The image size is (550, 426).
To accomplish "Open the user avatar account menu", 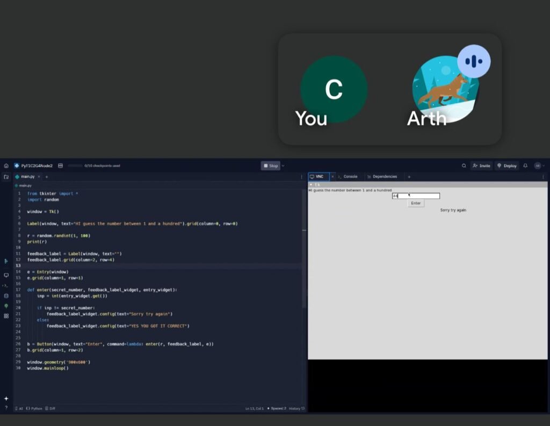I will (538, 166).
